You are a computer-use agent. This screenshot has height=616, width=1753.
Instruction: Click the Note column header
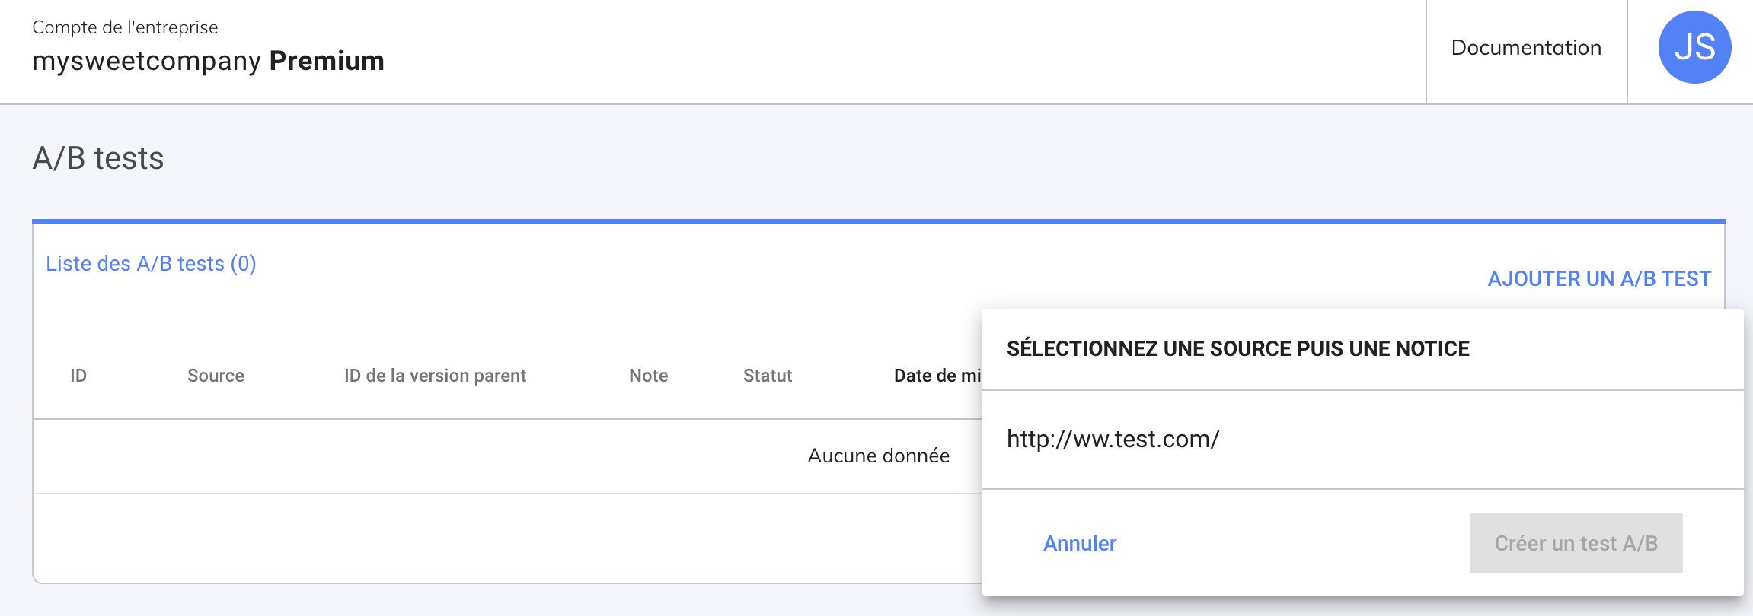tap(648, 376)
